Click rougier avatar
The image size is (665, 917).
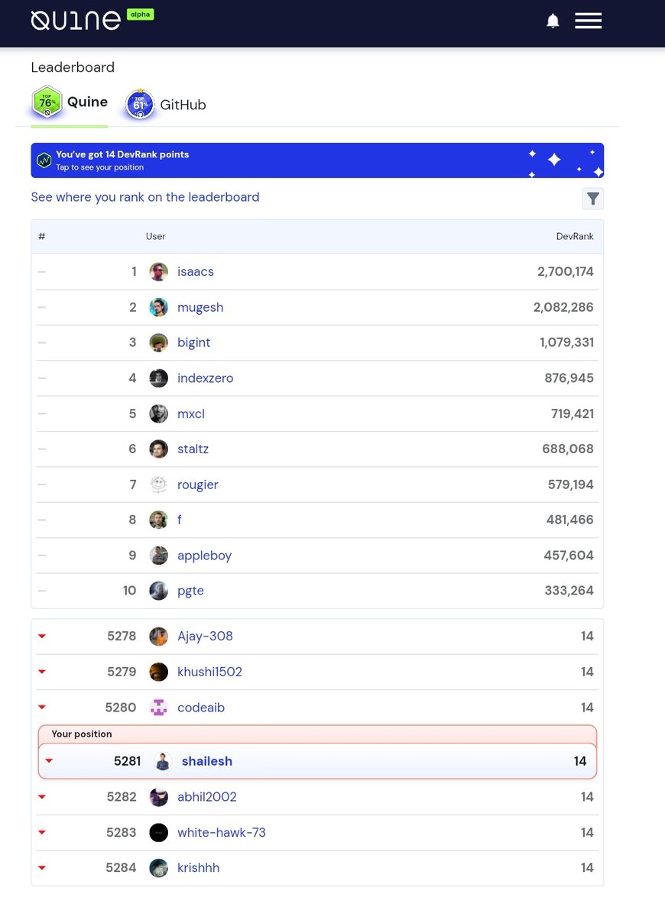[159, 484]
